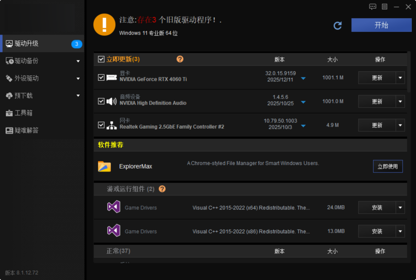Open the main menu list icon

pos(384,7)
